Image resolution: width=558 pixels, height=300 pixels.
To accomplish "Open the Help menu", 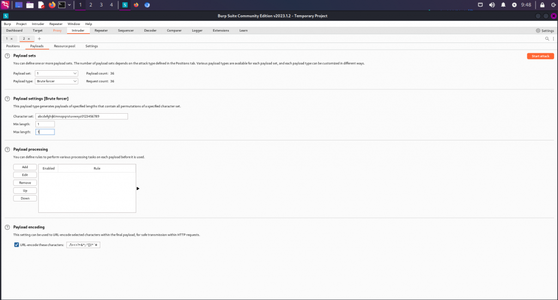I will point(89,24).
